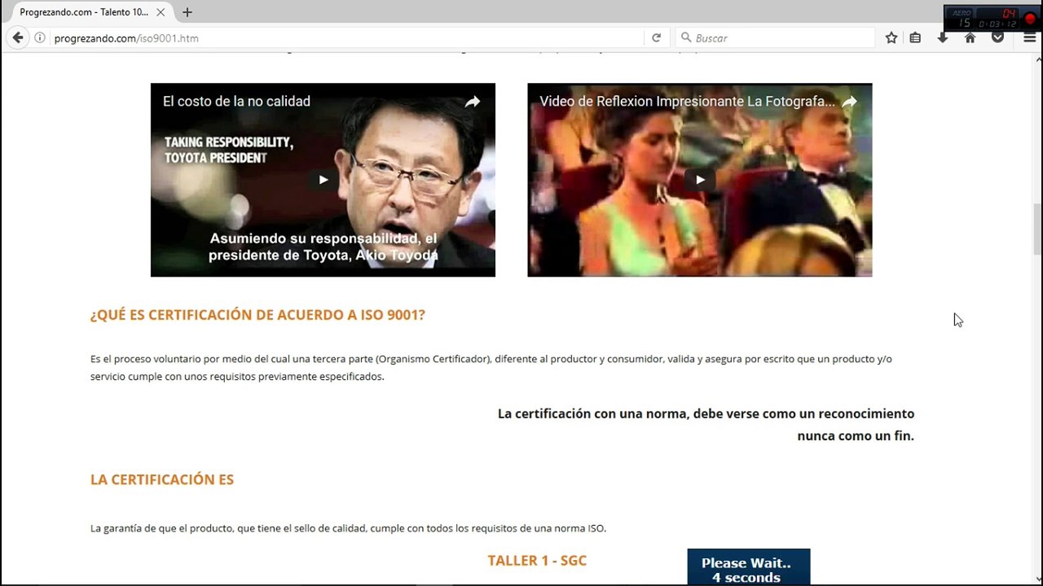This screenshot has width=1043, height=586.
Task: Select the Progrezando.com Talento tab
Action: (90, 12)
